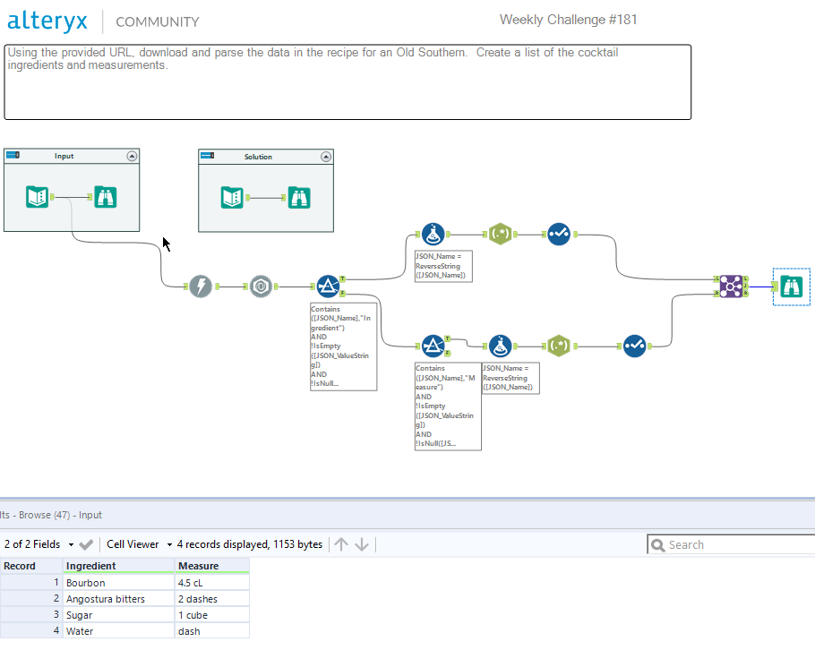815x650 pixels.
Task: Select the second Filter tool for Measure
Action: click(433, 346)
